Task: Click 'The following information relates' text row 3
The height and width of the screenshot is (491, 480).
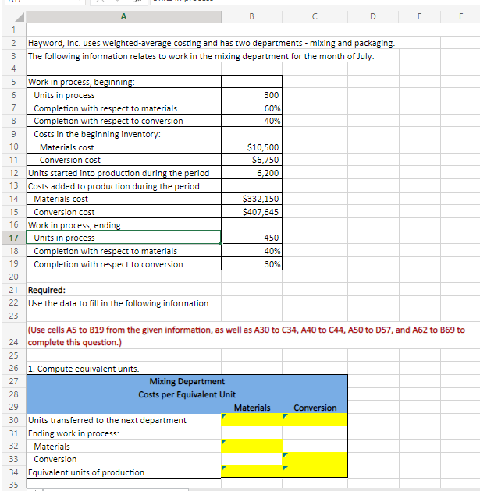Action: tap(201, 56)
